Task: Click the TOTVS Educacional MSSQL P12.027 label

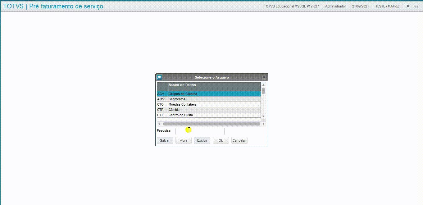Action: (x=291, y=6)
